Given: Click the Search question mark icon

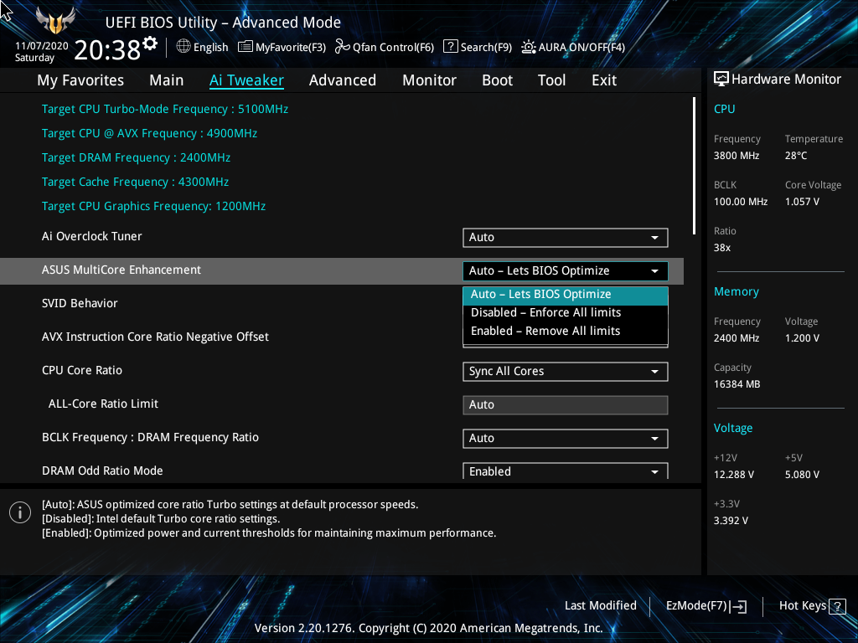Looking at the screenshot, I should click(x=450, y=47).
